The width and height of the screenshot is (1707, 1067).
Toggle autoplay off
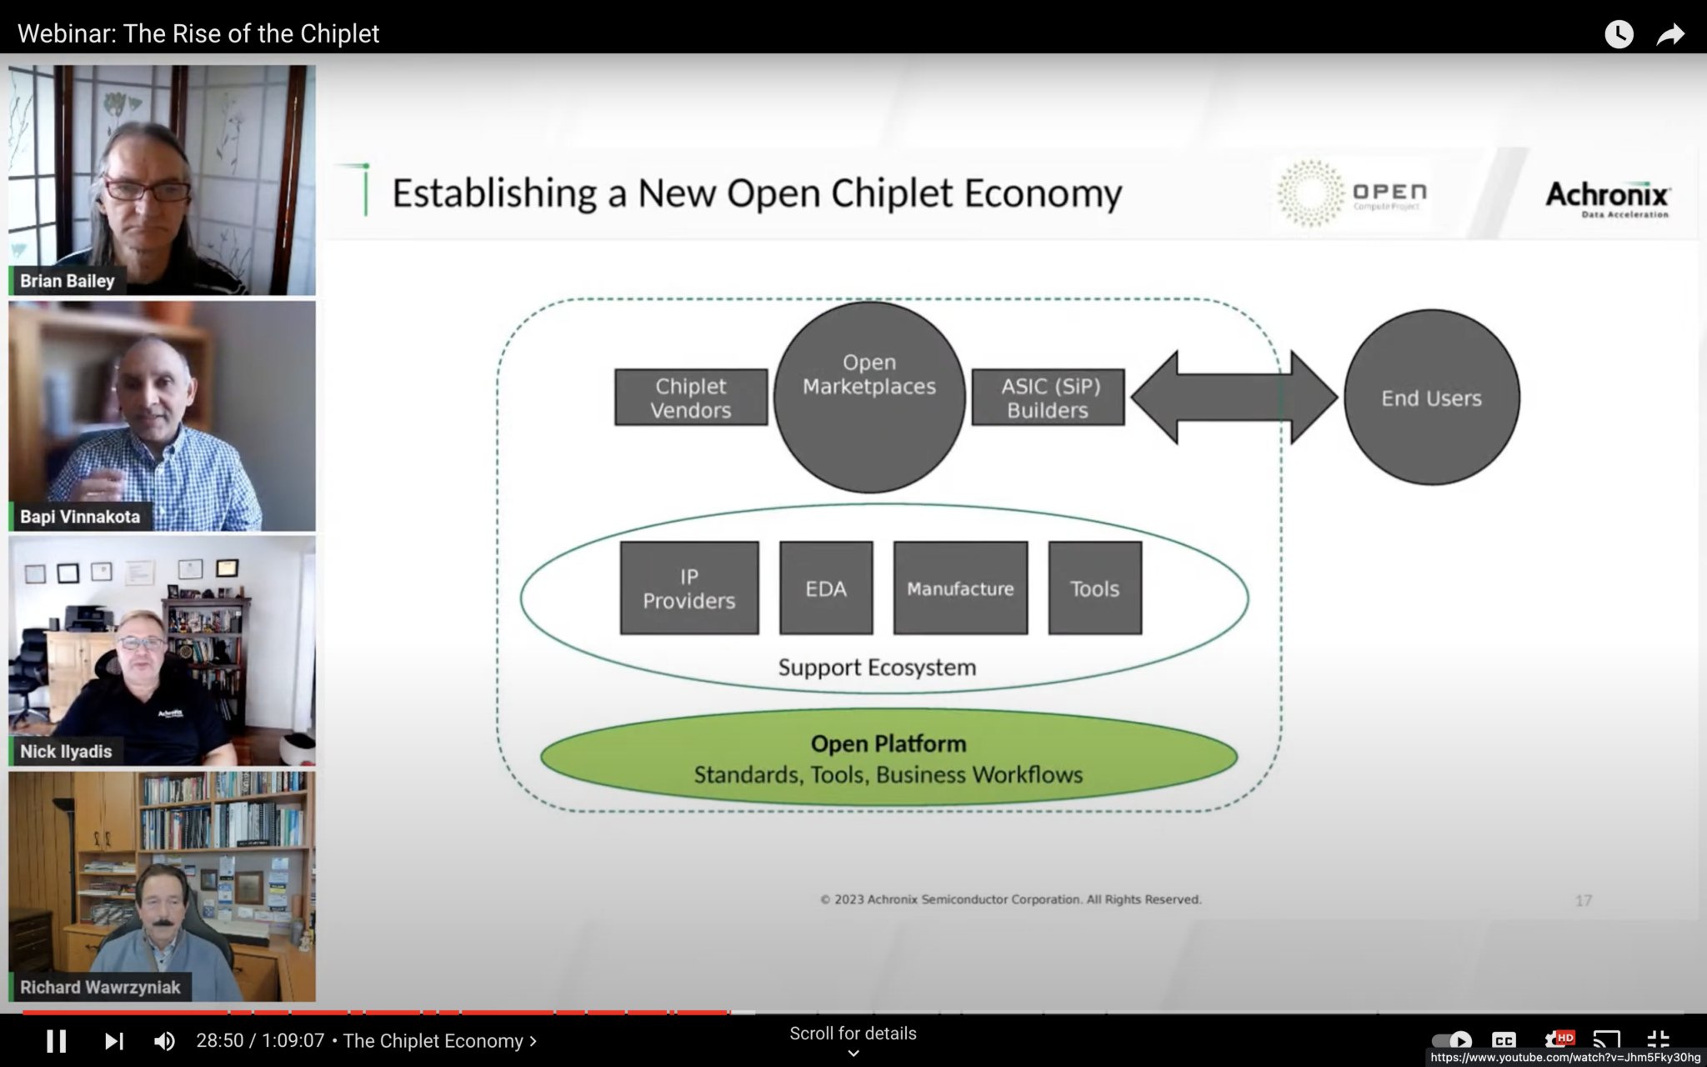click(x=1450, y=1040)
